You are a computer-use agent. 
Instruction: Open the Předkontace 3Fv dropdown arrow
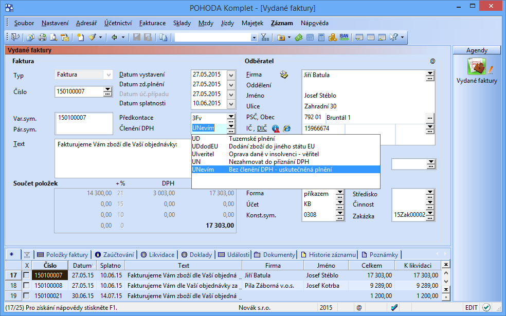231,117
